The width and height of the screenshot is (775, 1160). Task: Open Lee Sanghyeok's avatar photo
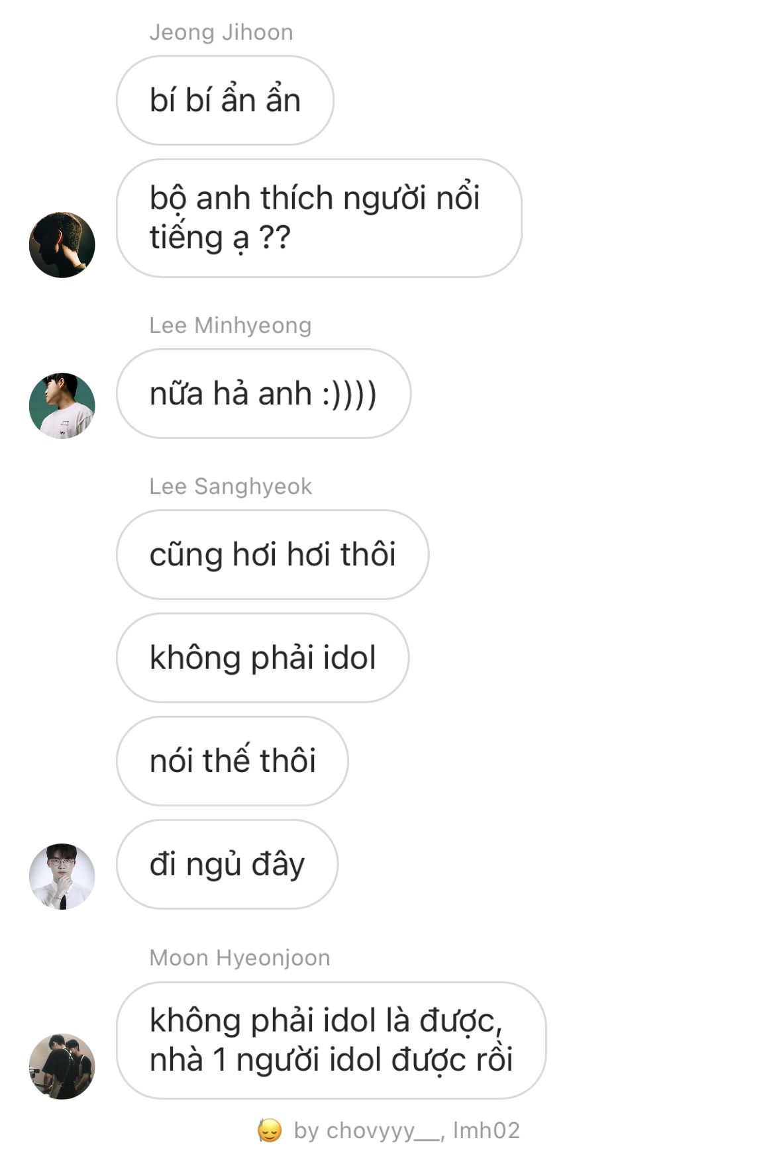point(62,877)
